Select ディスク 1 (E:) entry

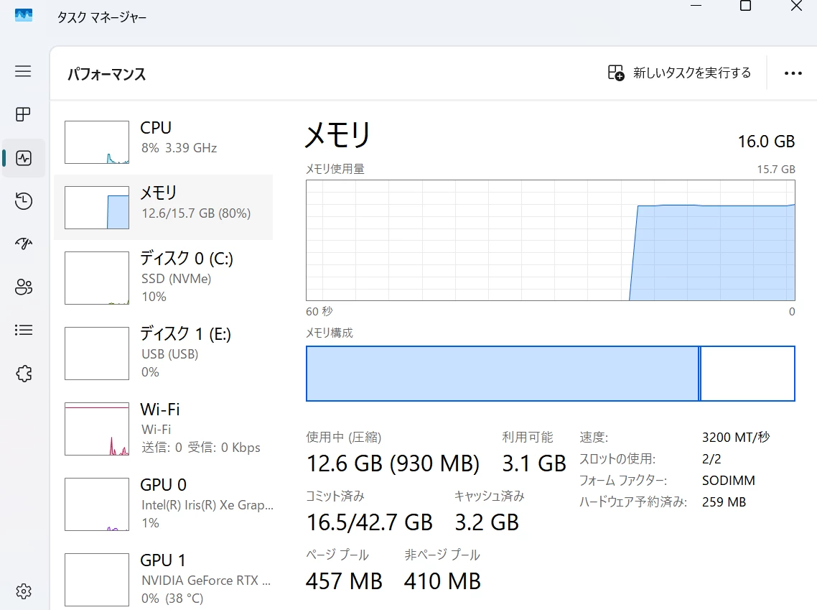click(164, 353)
